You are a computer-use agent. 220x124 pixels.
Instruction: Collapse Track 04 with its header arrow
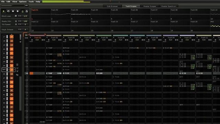tap(80, 38)
